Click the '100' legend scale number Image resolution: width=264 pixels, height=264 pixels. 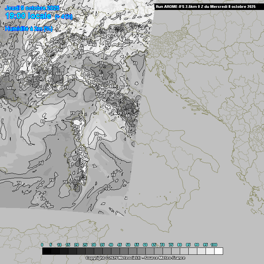(214, 245)
